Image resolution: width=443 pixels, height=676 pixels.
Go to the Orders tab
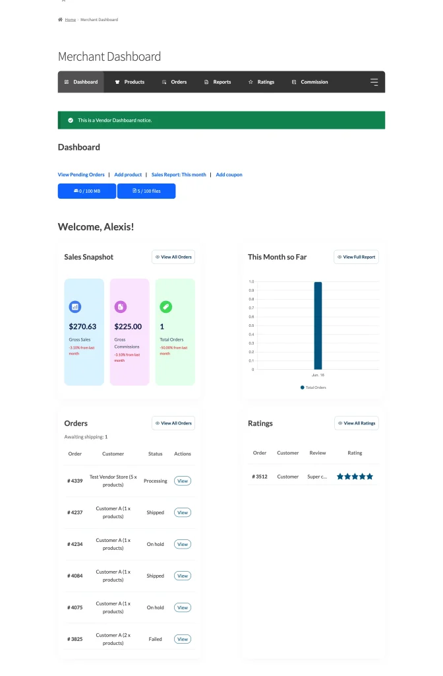coord(174,82)
